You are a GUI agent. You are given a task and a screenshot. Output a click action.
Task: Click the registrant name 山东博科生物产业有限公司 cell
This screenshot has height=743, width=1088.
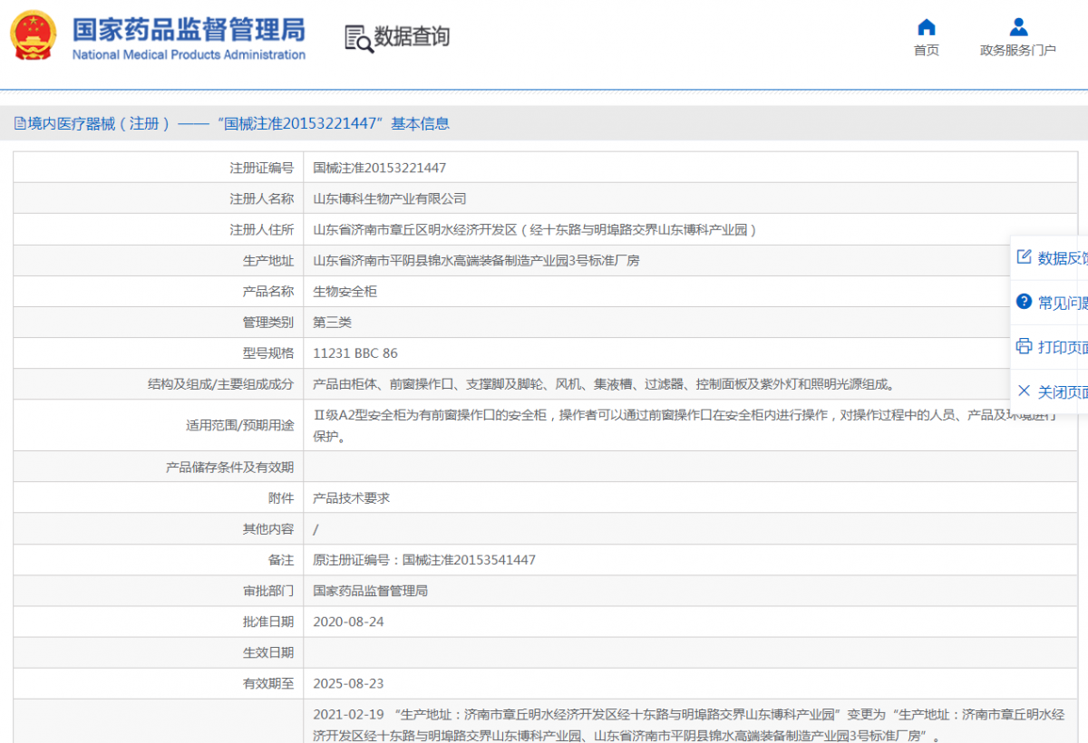[388, 198]
